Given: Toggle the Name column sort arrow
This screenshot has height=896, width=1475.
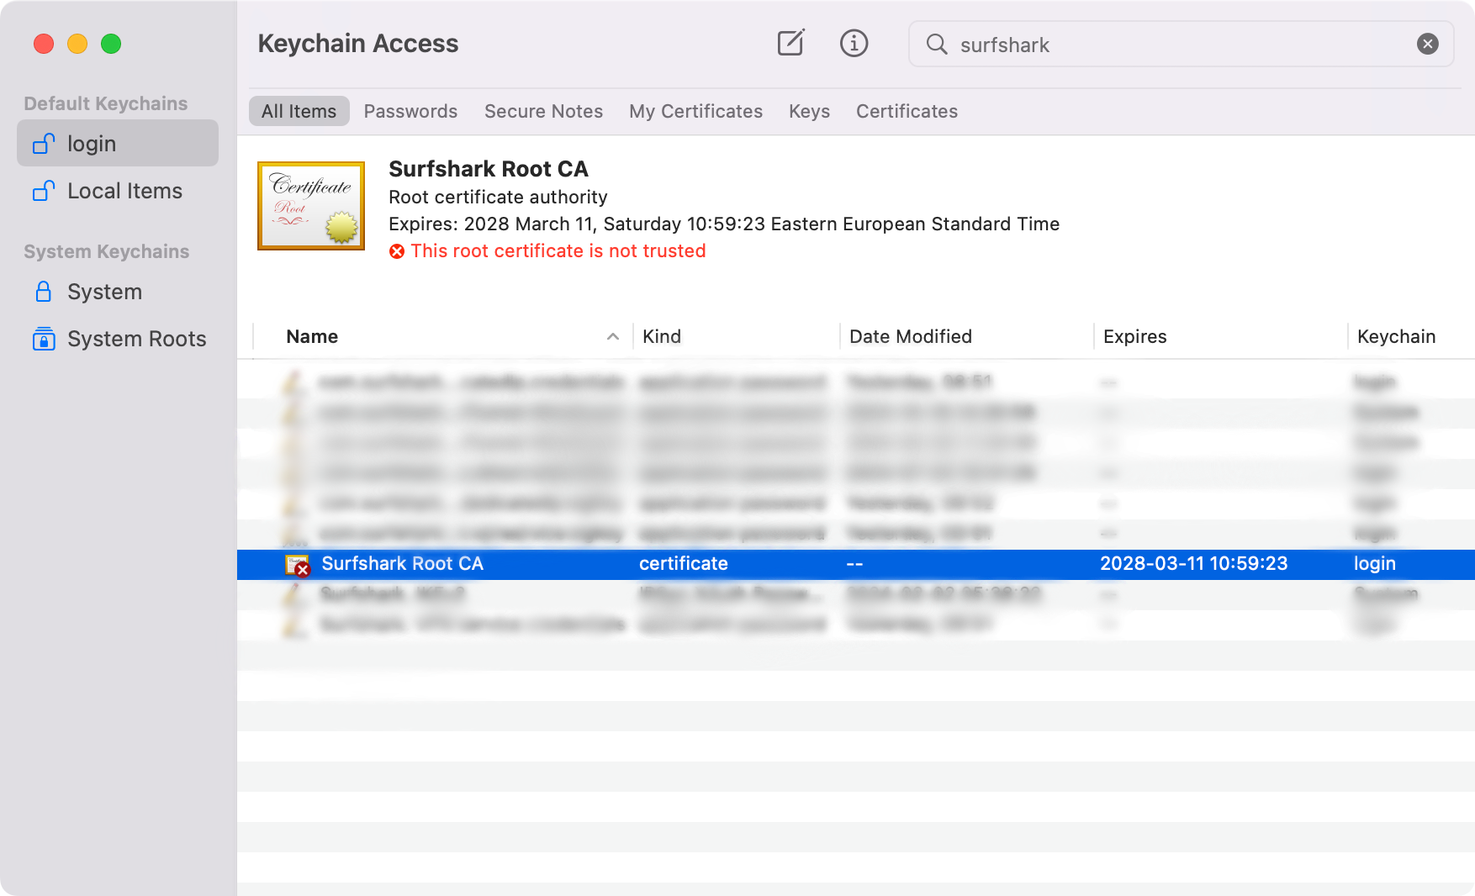Looking at the screenshot, I should pyautogui.click(x=613, y=336).
